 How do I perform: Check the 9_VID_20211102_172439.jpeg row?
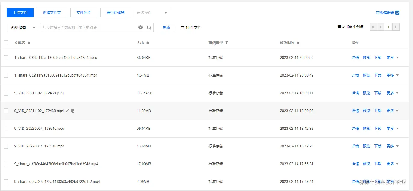[x=6, y=93]
